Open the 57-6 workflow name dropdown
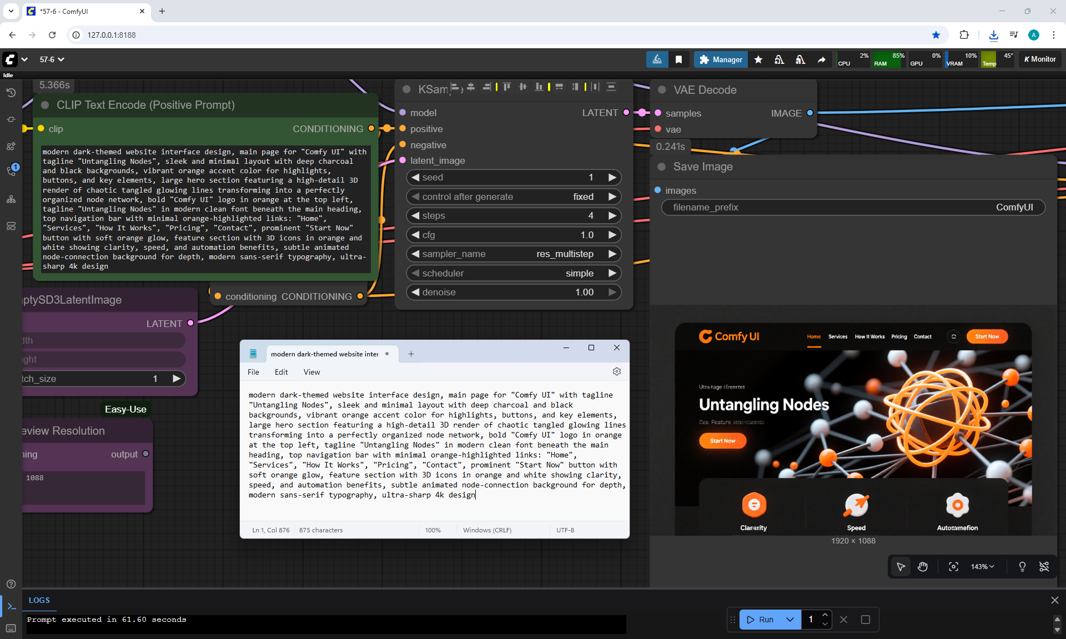 point(52,59)
